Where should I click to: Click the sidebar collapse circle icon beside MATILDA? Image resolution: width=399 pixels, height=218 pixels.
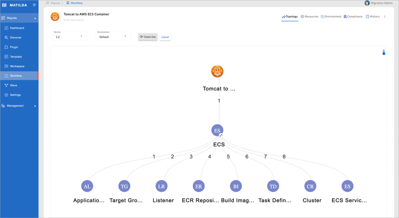[x=34, y=5]
